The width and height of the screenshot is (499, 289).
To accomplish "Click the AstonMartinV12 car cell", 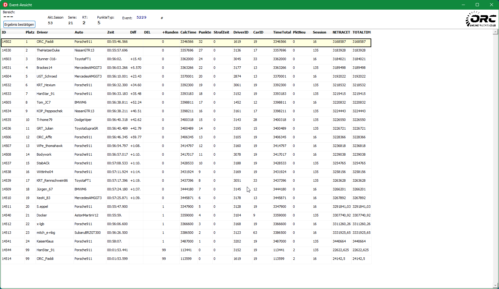I will 86,215.
